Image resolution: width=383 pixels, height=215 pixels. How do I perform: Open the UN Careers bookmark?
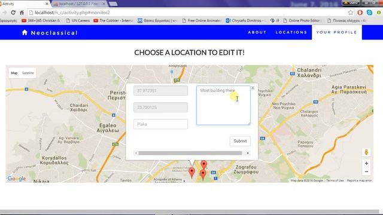click(78, 21)
